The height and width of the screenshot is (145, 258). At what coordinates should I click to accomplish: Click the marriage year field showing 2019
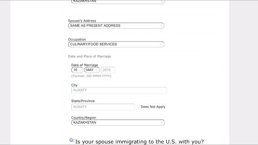(108, 70)
